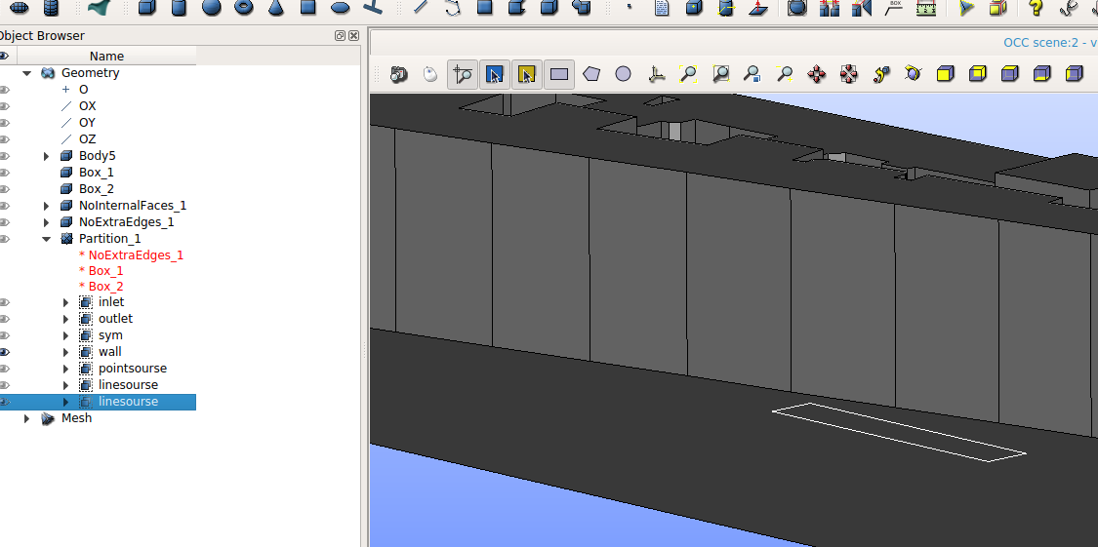Click the Create Cone primitive icon
Viewport: 1098px width, 547px height.
(x=276, y=8)
